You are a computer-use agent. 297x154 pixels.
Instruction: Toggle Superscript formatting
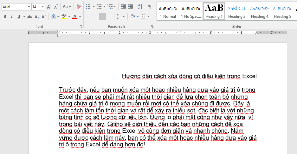click(44, 17)
